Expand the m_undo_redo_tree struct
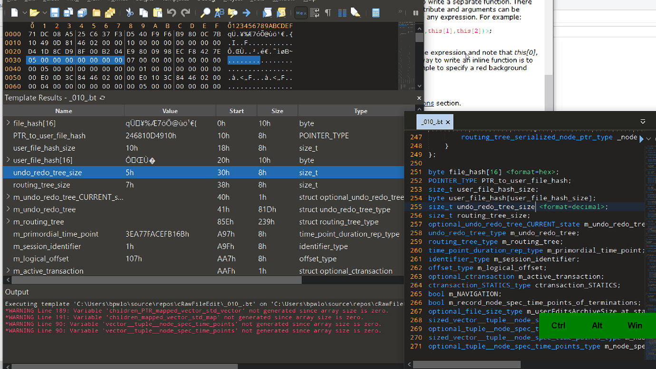Viewport: 656px width, 369px height. click(8, 209)
